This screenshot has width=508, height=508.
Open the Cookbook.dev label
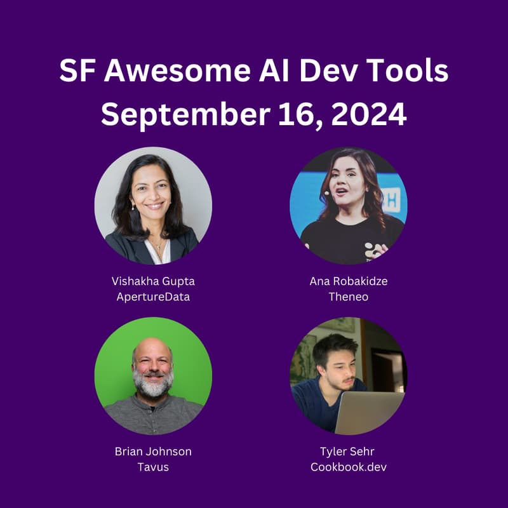(x=348, y=467)
